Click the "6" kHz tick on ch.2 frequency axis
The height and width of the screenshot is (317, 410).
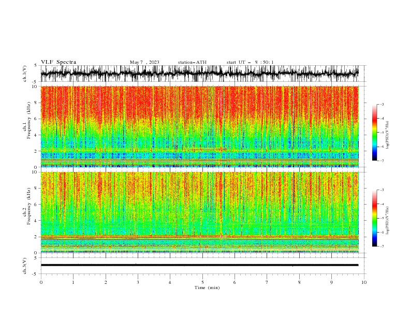37,205
